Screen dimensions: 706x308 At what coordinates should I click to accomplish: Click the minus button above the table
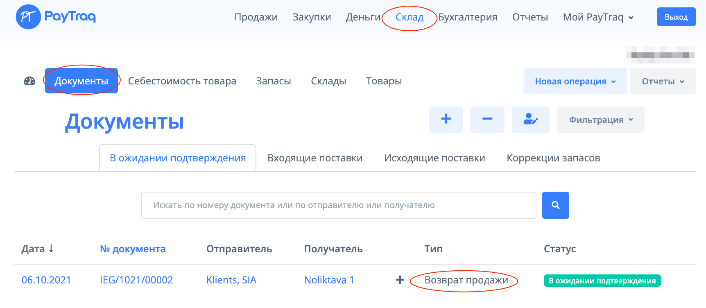click(x=487, y=119)
